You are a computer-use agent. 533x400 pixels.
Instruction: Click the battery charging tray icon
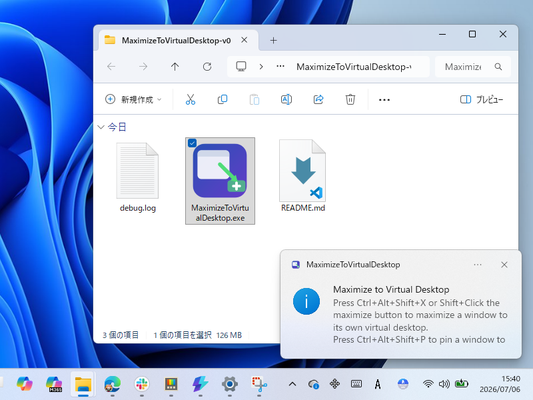point(462,384)
